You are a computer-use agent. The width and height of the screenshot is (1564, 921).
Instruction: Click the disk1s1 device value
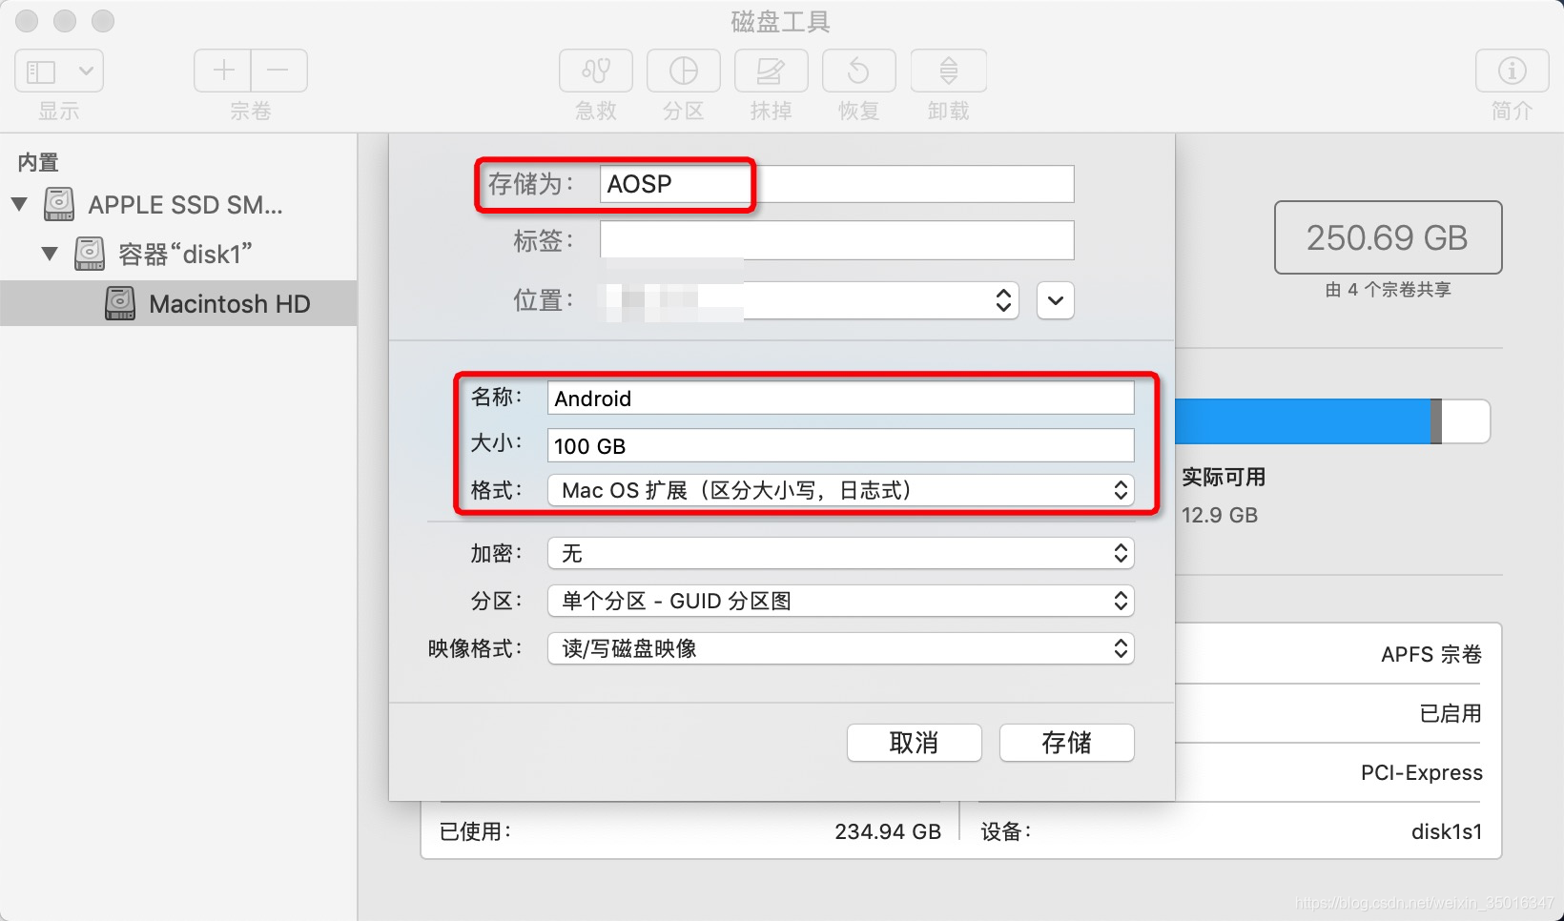pyautogui.click(x=1447, y=831)
